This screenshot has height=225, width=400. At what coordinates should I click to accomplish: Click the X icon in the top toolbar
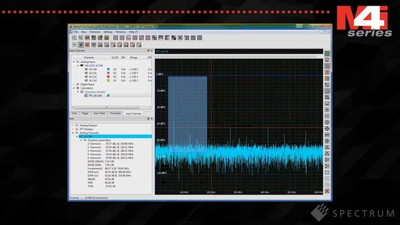point(180,37)
